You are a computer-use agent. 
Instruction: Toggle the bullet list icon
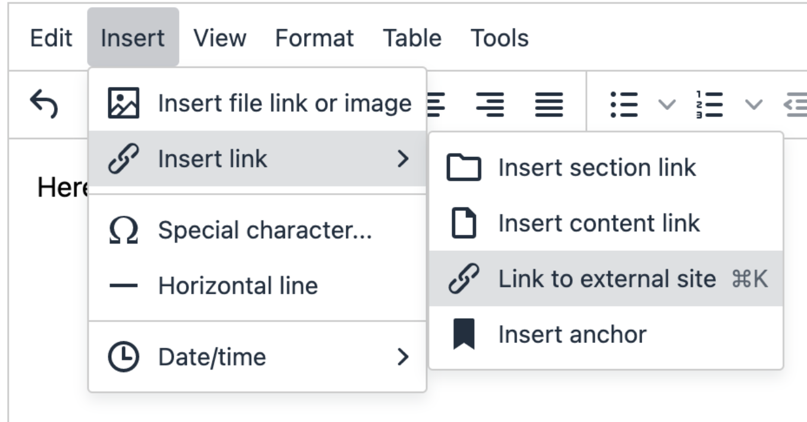(624, 105)
